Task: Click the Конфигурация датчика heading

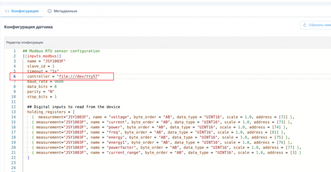Action: [x=28, y=27]
